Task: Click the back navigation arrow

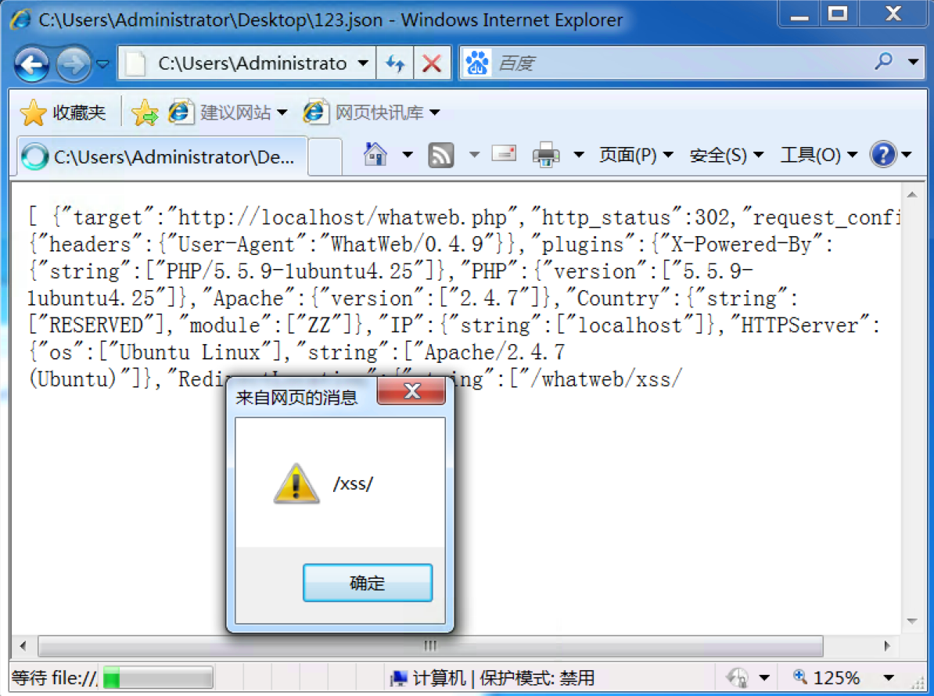Action: [x=32, y=63]
